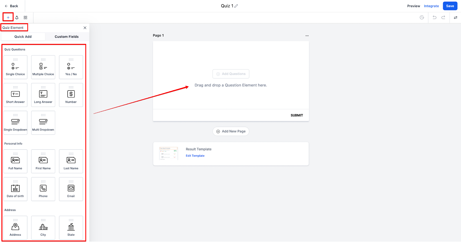Select the Number element
The image size is (461, 242).
point(71,95)
